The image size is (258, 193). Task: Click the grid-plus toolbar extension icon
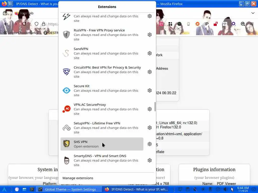(170, 24)
